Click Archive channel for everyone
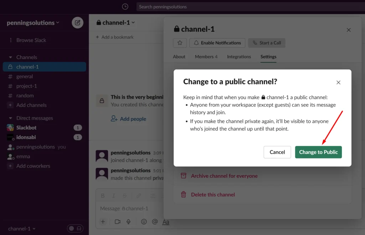Screen dimensions: 365x235 [x=224, y=176]
